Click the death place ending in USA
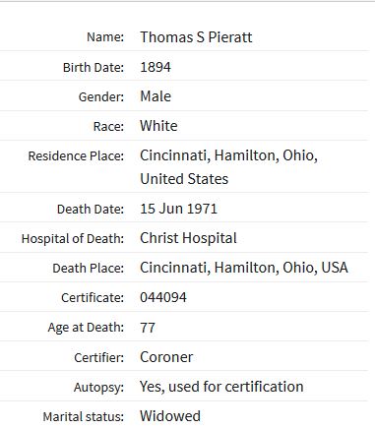 coord(244,268)
